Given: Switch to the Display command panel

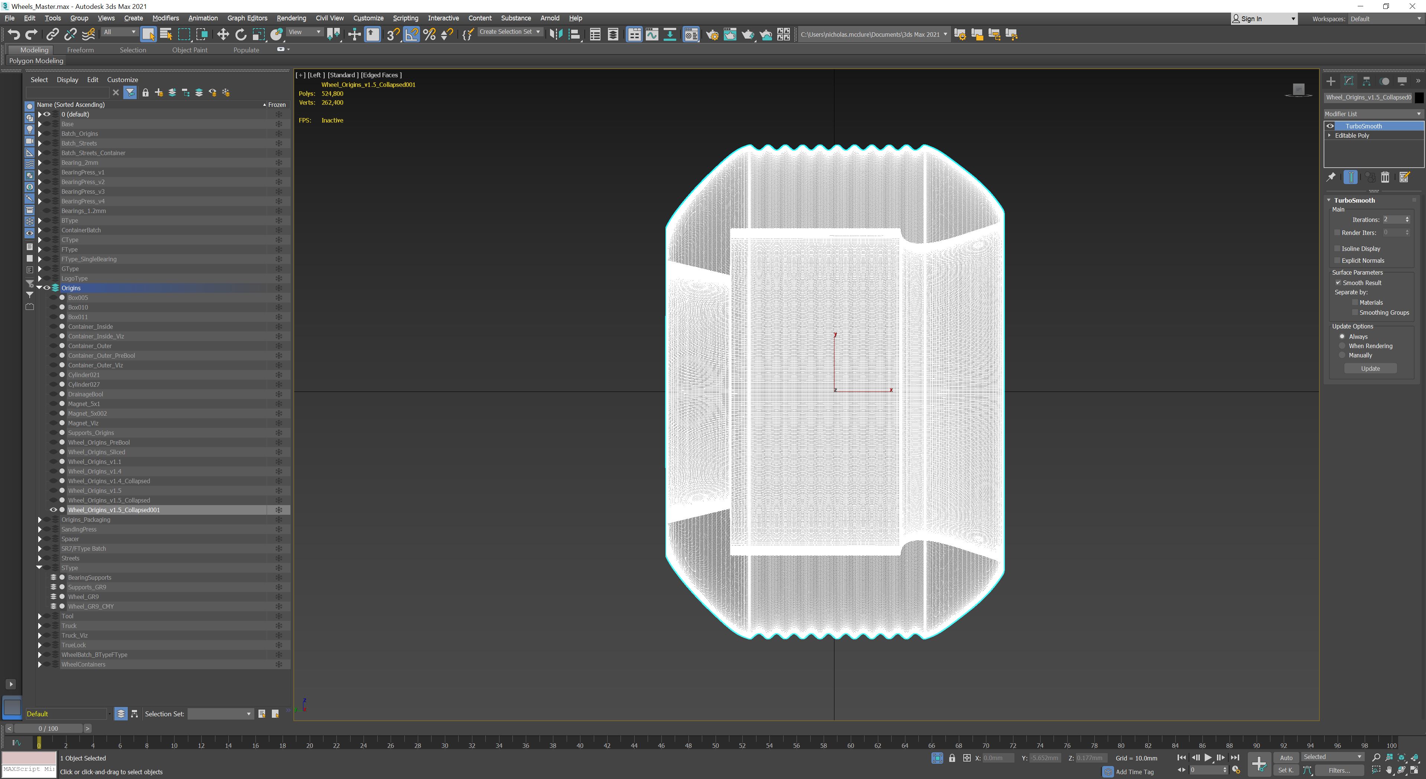Looking at the screenshot, I should pyautogui.click(x=1402, y=81).
